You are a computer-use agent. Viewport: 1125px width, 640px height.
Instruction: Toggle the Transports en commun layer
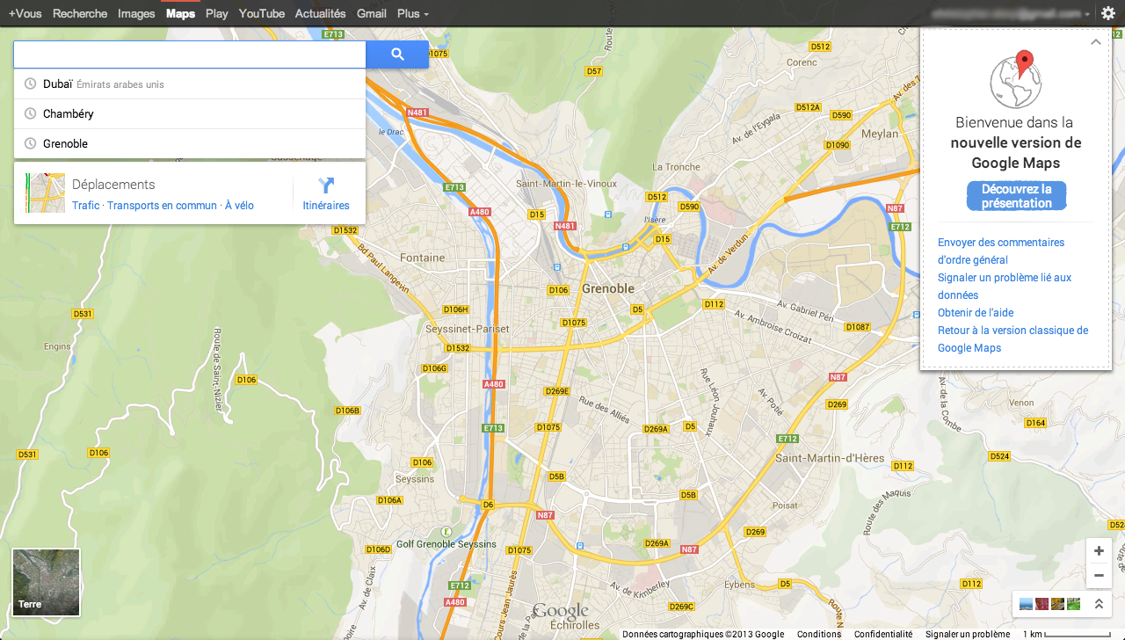coord(162,206)
